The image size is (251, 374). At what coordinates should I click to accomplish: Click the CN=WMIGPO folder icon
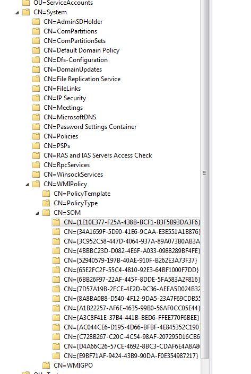point(46,365)
